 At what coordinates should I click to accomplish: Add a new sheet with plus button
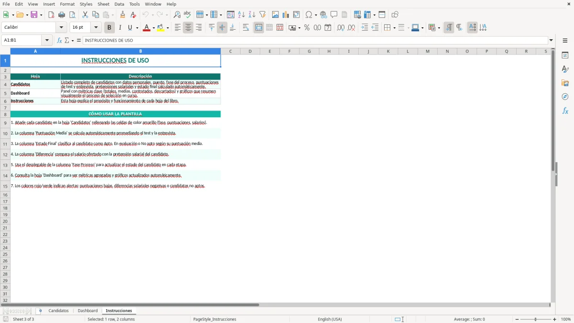tap(40, 311)
